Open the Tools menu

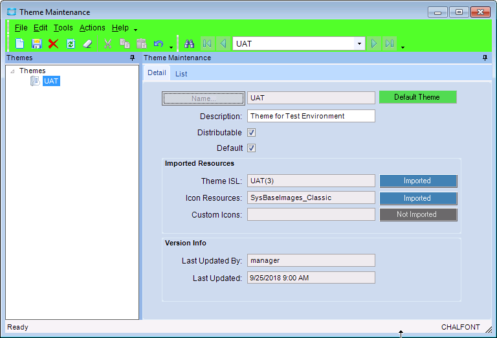63,28
